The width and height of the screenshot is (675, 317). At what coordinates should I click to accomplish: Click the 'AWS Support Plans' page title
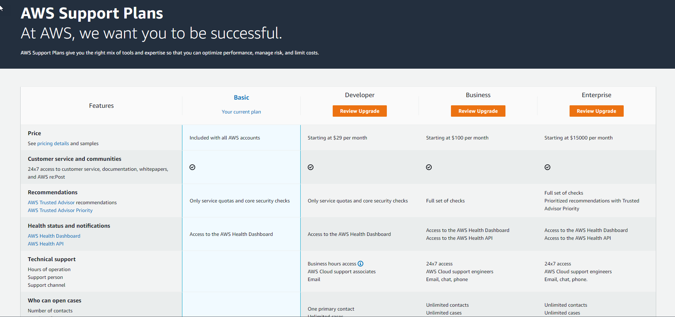tap(92, 14)
